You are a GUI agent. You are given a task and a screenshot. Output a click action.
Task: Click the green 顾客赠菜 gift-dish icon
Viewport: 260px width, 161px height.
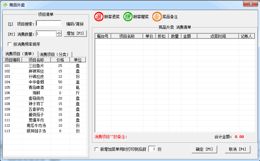pos(128,17)
